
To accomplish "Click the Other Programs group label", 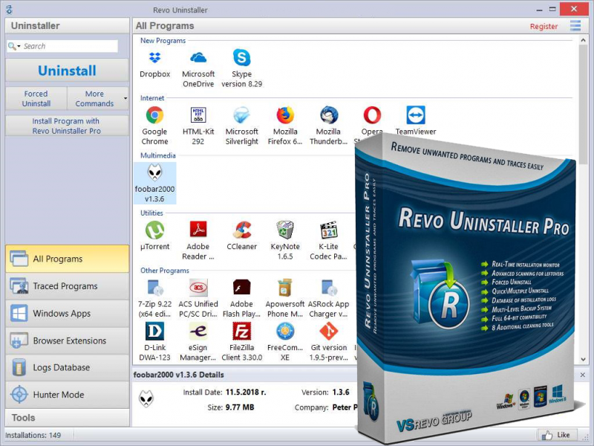I will point(165,271).
